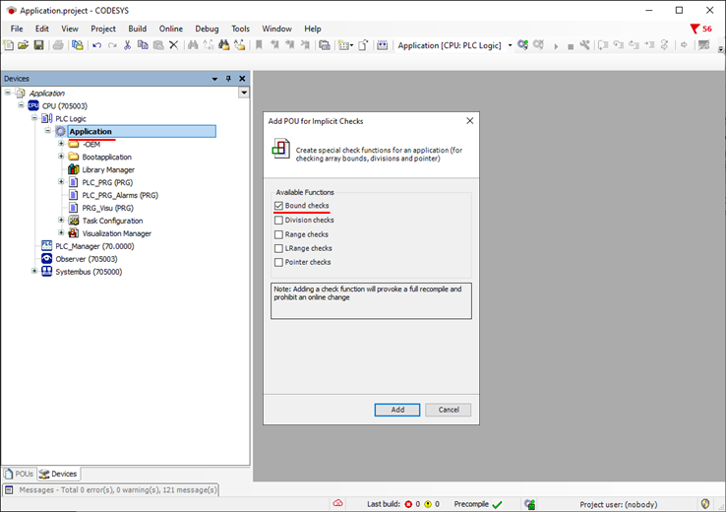This screenshot has height=512, width=726.
Task: Click the Observer eye icon in tree
Action: pos(46,259)
